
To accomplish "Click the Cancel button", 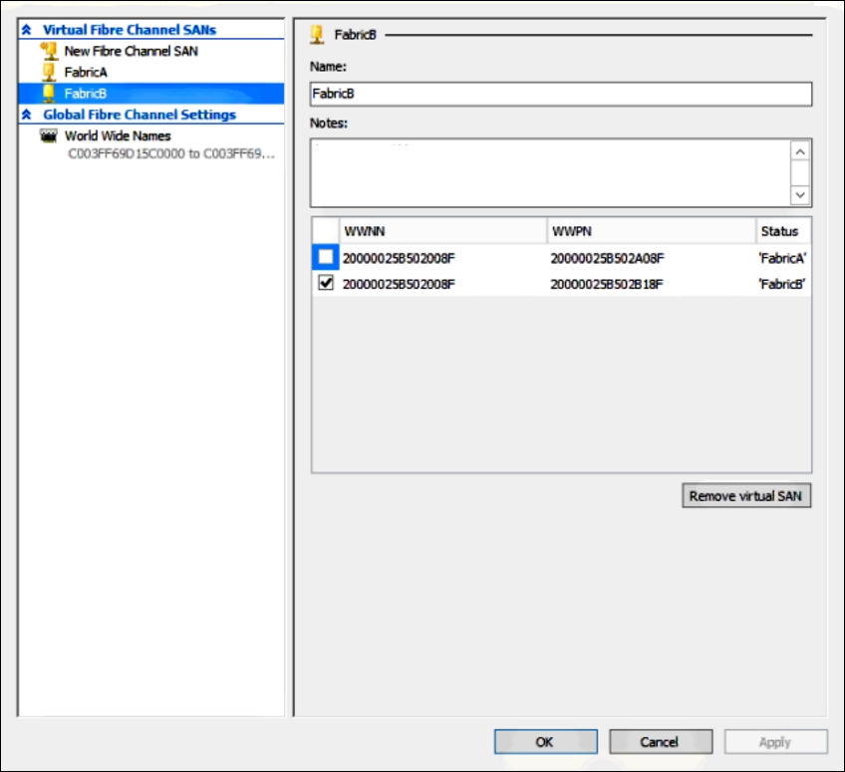I will (x=661, y=741).
